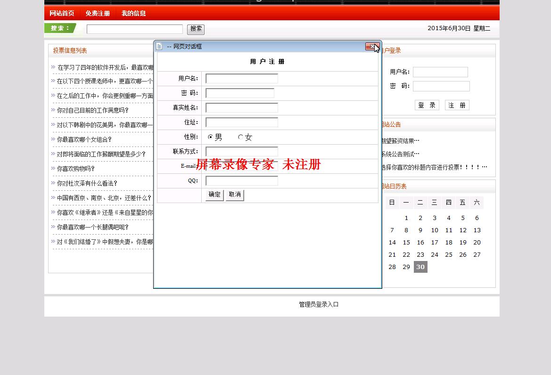Open announcement 期望薪资结果…
The width and height of the screenshot is (551, 375).
pos(401,141)
